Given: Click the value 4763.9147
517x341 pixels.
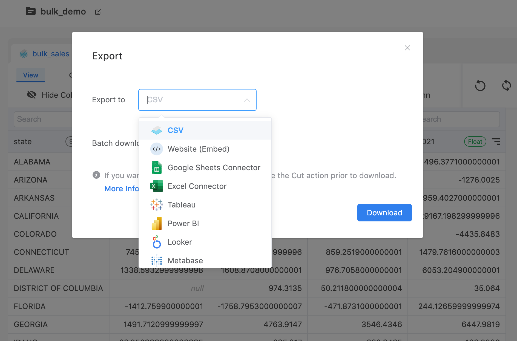Looking at the screenshot, I should [283, 324].
